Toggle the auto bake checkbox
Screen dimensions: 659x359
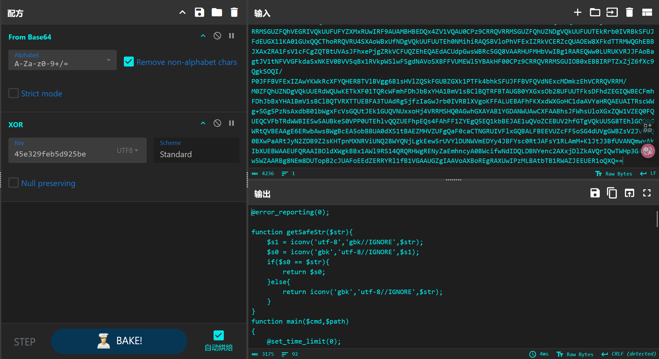pyautogui.click(x=219, y=336)
